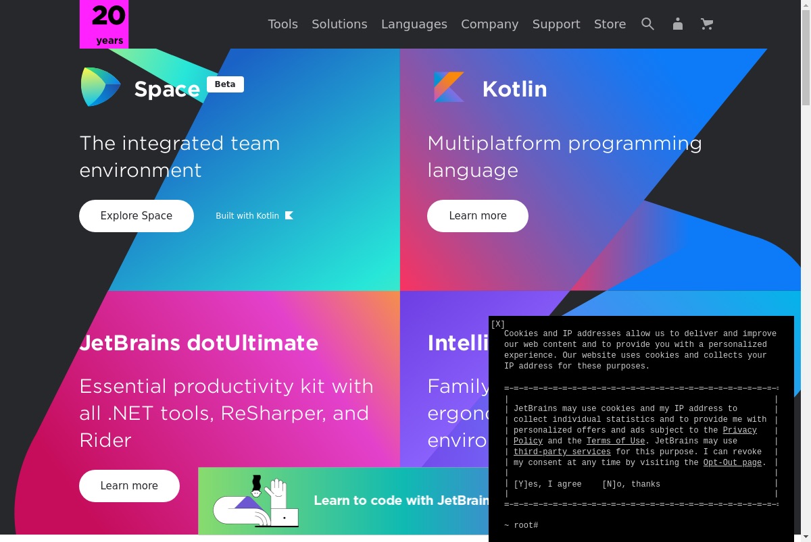Screen dimensions: 811x542
Task: Open the Languages menu
Action: tap(414, 24)
